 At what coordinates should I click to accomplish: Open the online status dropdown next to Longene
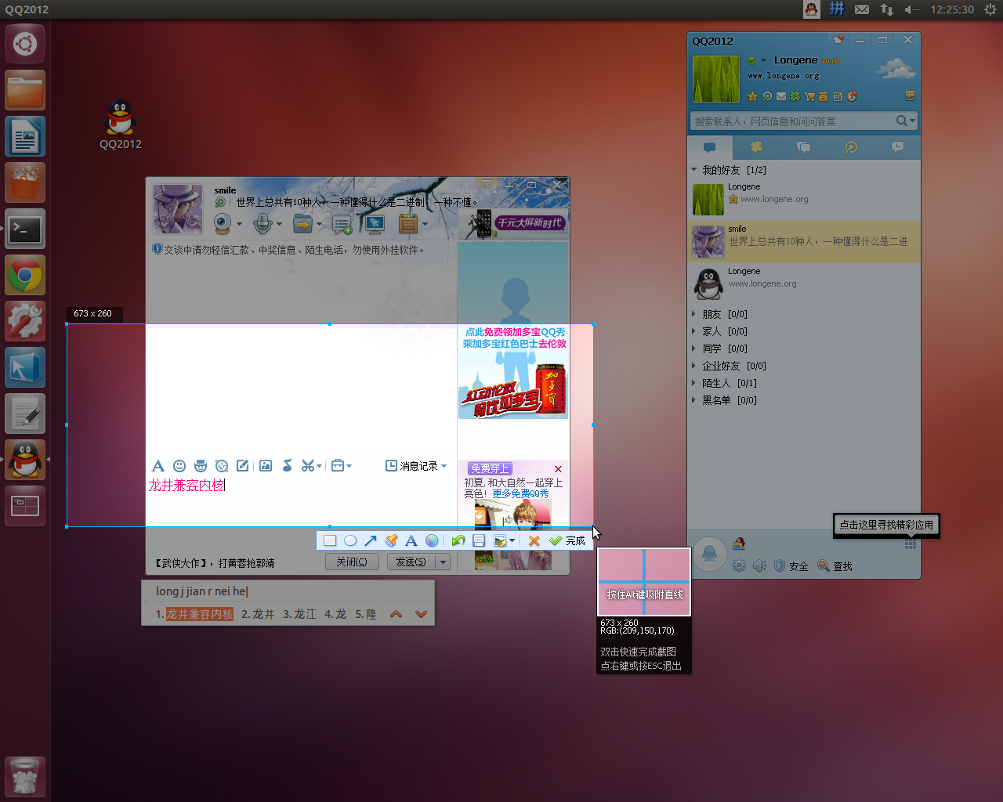click(763, 60)
